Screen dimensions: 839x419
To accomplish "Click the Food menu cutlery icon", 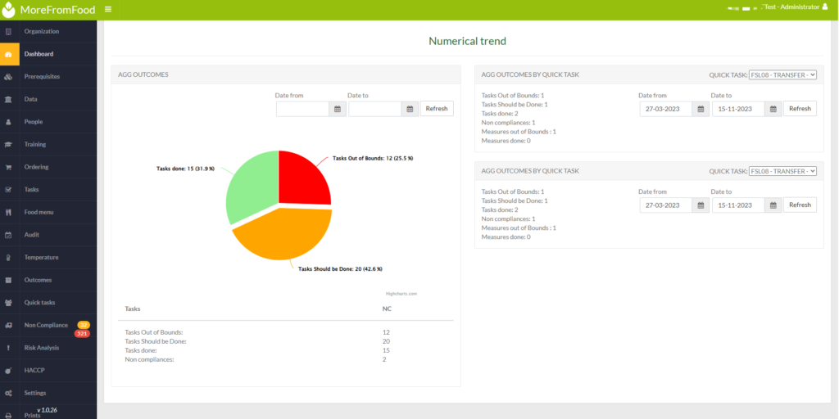I will coord(8,212).
